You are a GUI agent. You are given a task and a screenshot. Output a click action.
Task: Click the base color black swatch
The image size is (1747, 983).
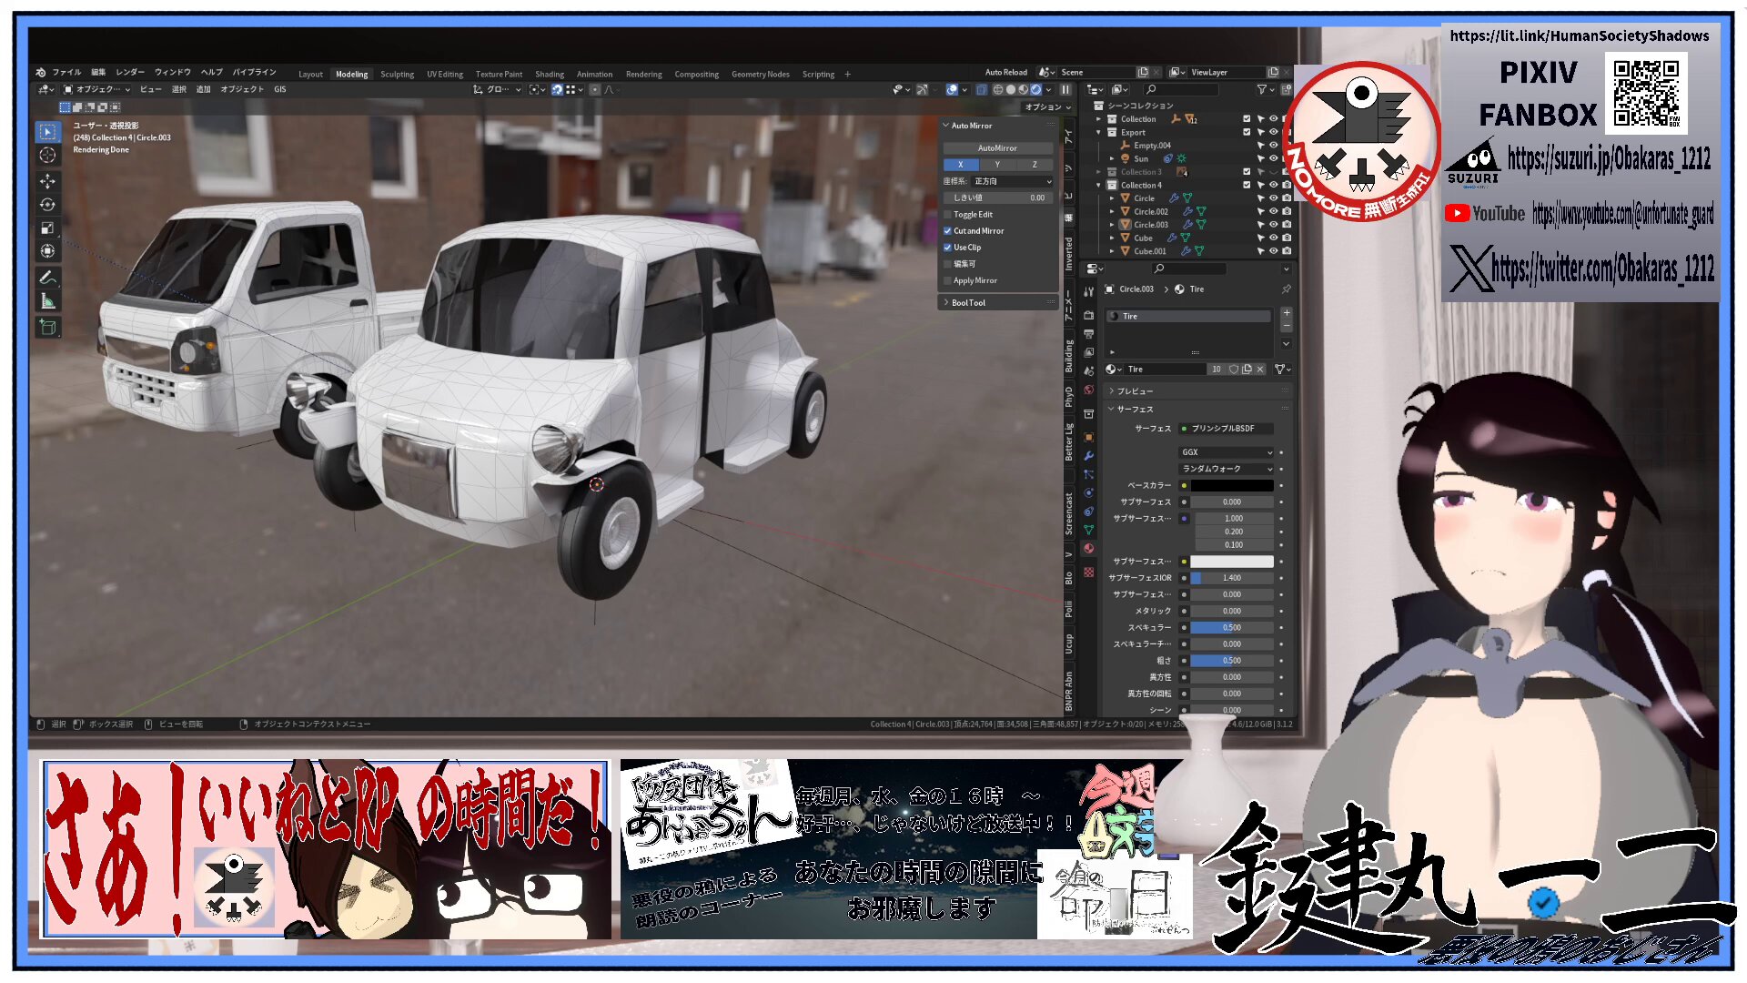click(1232, 486)
